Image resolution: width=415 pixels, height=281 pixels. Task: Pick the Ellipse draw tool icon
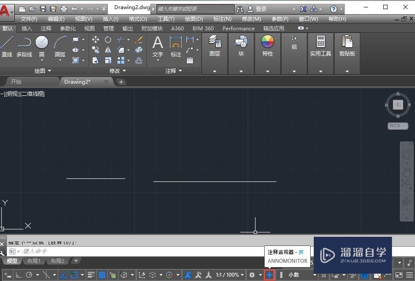[76, 50]
